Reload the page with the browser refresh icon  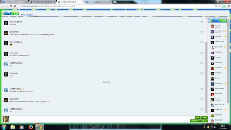(11, 6)
